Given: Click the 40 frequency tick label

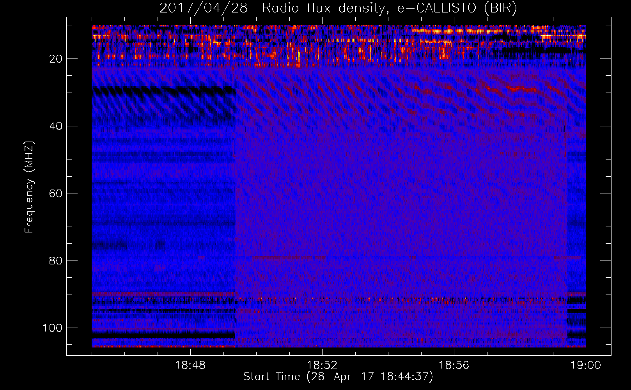Looking at the screenshot, I should click(56, 126).
